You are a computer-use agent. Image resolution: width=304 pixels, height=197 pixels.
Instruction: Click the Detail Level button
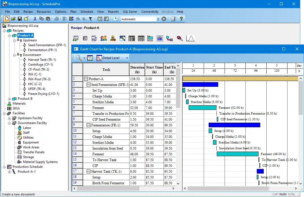[108, 58]
